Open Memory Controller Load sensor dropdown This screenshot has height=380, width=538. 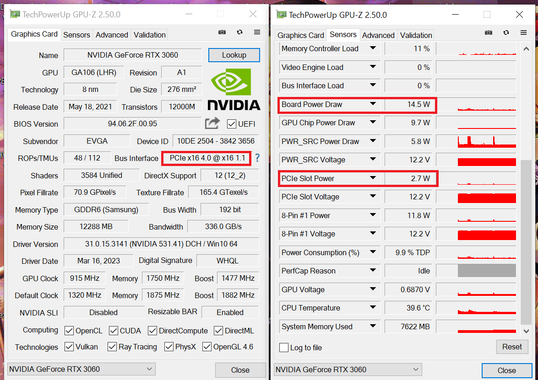coord(373,48)
